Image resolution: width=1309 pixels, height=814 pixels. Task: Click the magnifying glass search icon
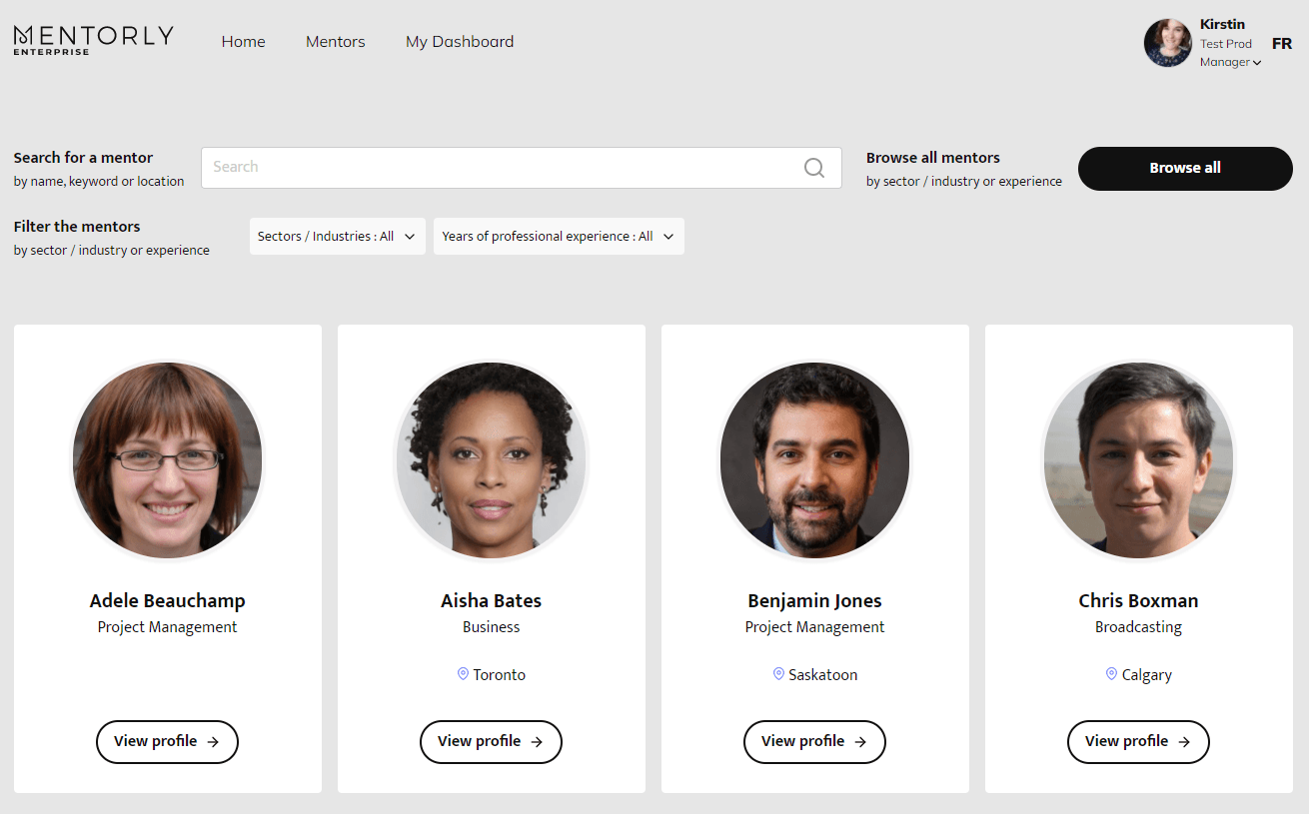(x=814, y=168)
